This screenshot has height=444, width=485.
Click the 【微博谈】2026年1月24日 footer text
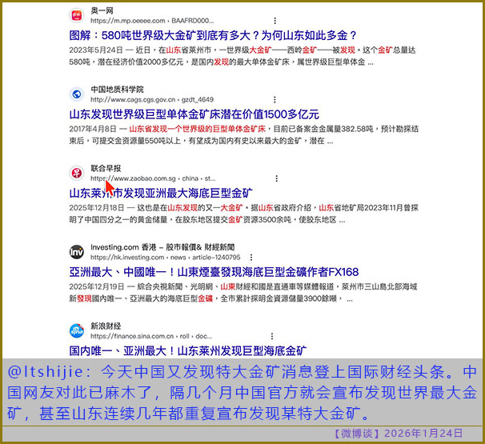398,434
